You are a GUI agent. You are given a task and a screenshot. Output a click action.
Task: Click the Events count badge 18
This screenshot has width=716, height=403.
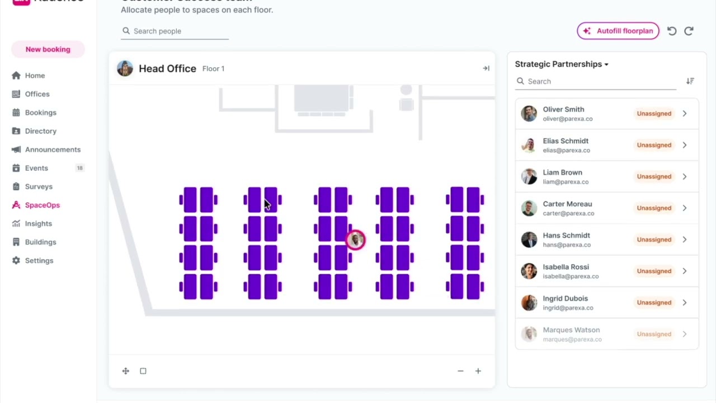tap(80, 168)
